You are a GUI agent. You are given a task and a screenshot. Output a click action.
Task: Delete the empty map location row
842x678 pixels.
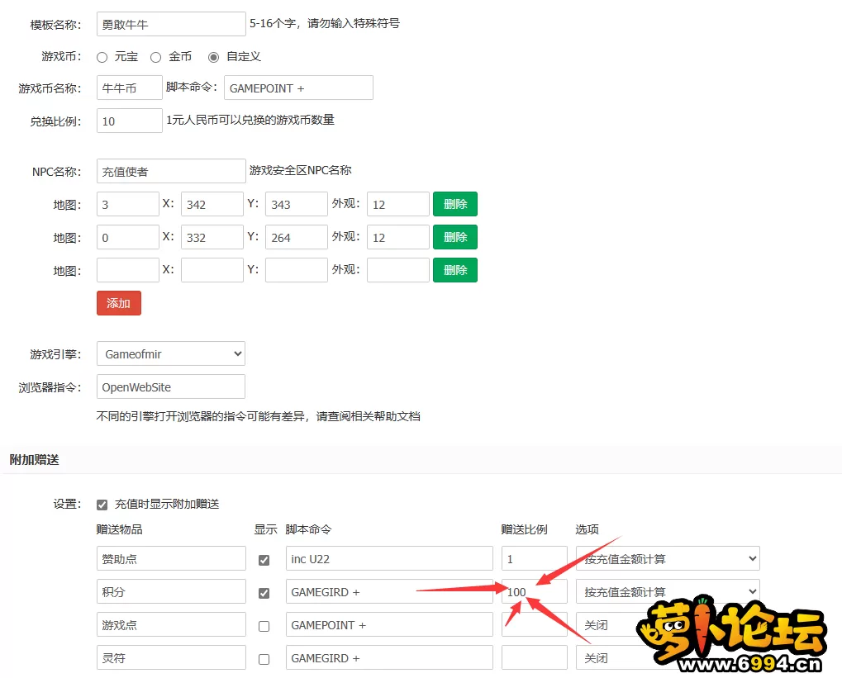point(454,270)
